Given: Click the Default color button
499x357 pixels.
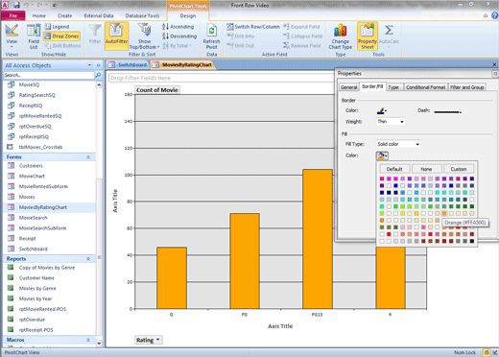Looking at the screenshot, I should [x=394, y=169].
